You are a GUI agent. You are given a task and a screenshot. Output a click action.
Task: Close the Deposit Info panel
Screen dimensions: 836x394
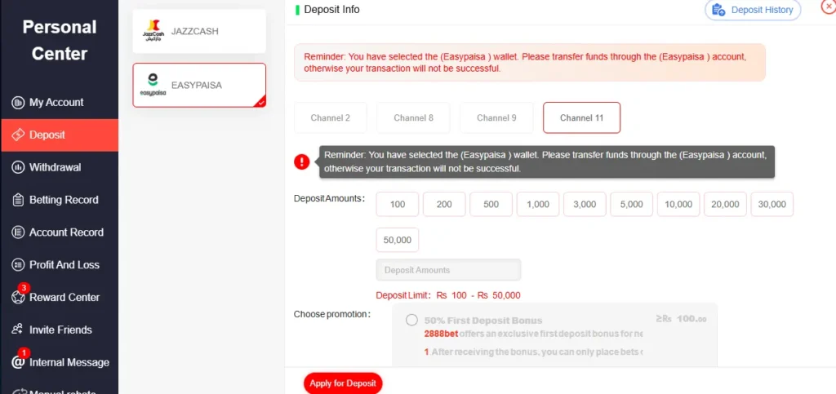coord(829,7)
